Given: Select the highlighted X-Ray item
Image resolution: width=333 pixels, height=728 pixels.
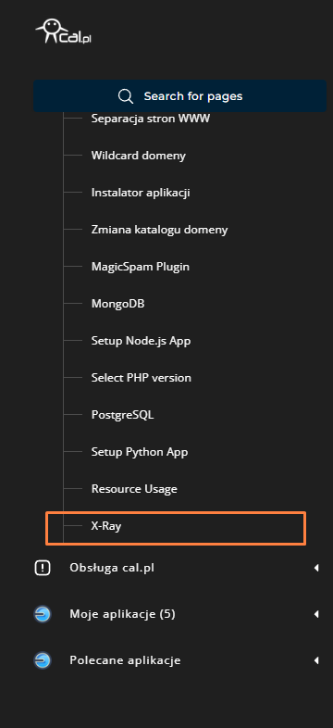Looking at the screenshot, I should (176, 528).
